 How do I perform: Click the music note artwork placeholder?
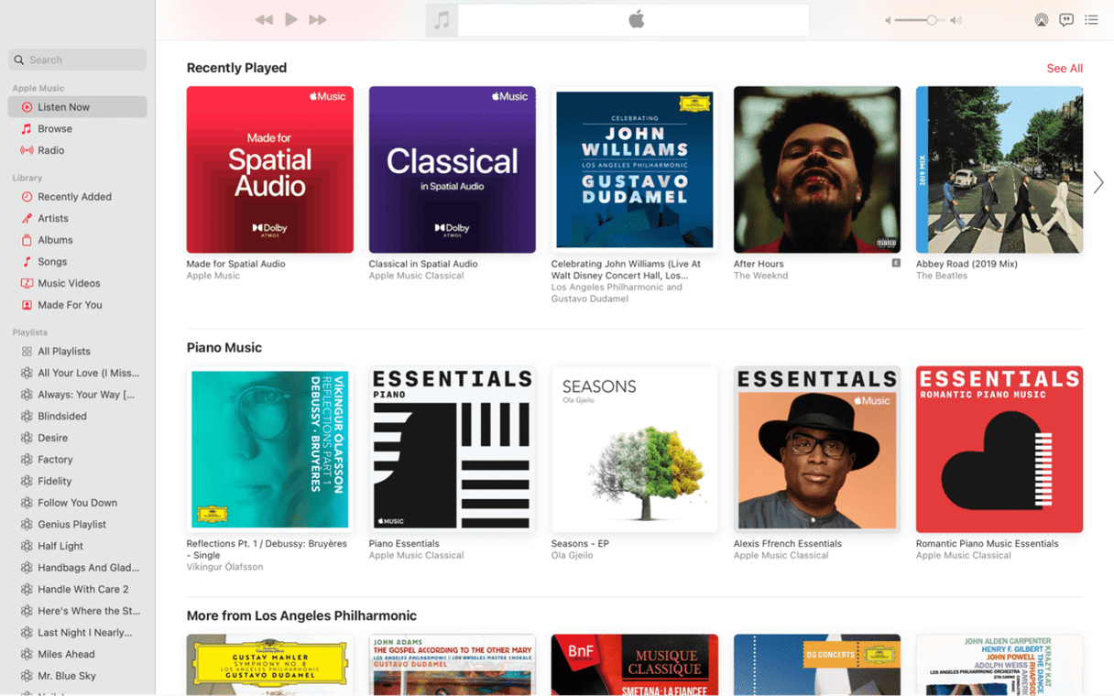tap(442, 20)
